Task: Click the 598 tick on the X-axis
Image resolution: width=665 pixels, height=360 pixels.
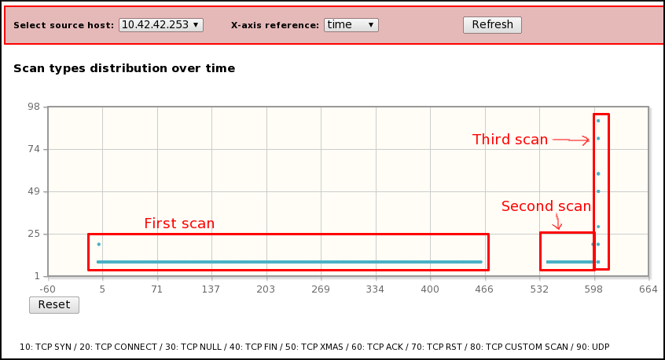Action: pyautogui.click(x=594, y=289)
